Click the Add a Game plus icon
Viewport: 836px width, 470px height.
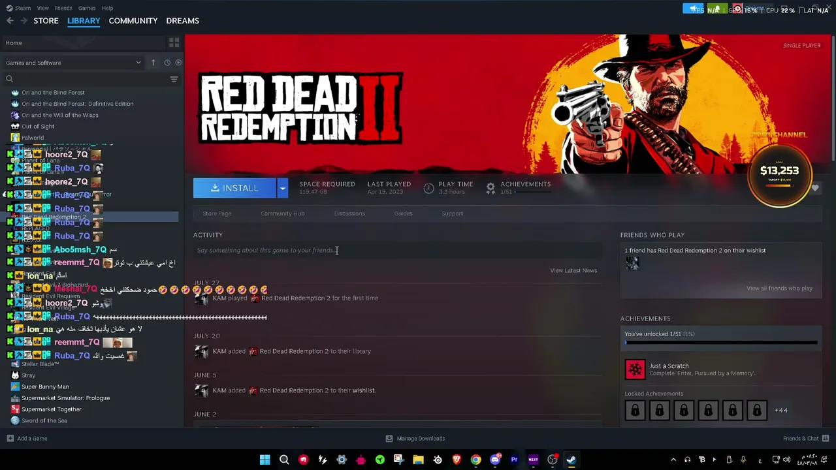pyautogui.click(x=10, y=439)
